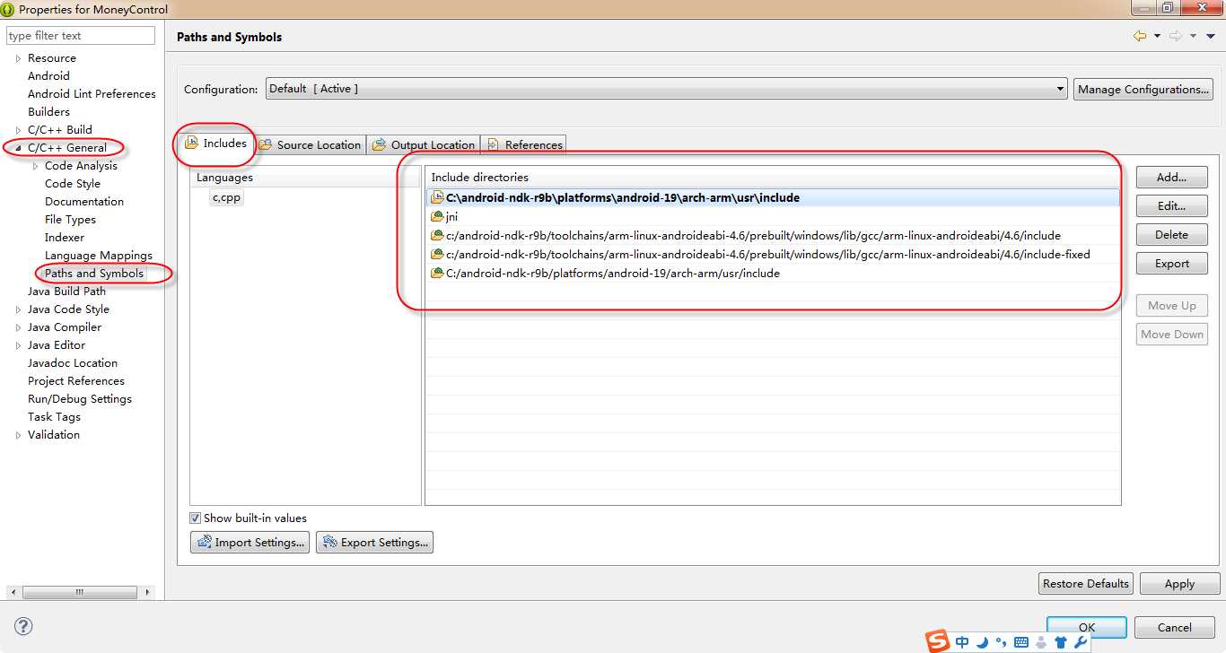Viewport: 1226px width, 653px height.
Task: Open the wrench settings icon in IME bar
Action: [x=1081, y=642]
